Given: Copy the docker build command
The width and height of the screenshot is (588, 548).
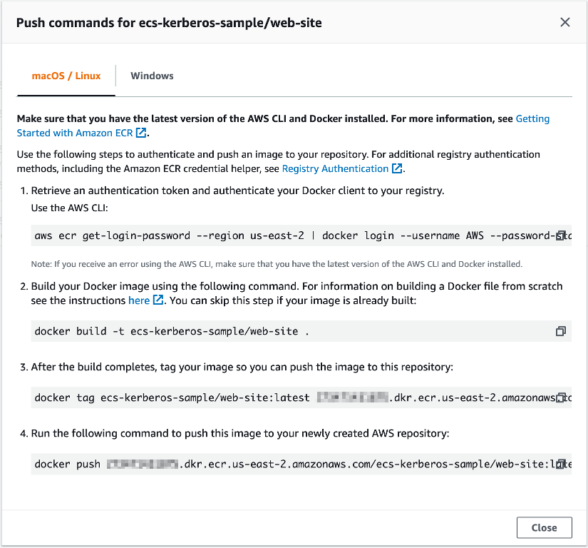Looking at the screenshot, I should point(561,331).
